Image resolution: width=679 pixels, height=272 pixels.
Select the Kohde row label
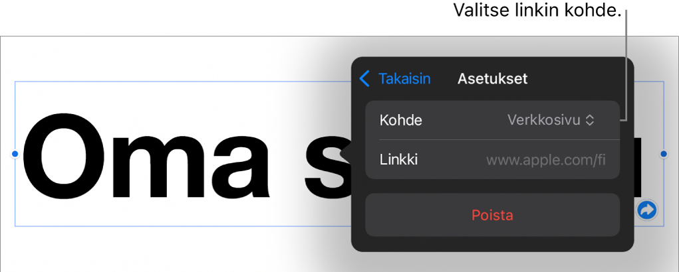(400, 120)
